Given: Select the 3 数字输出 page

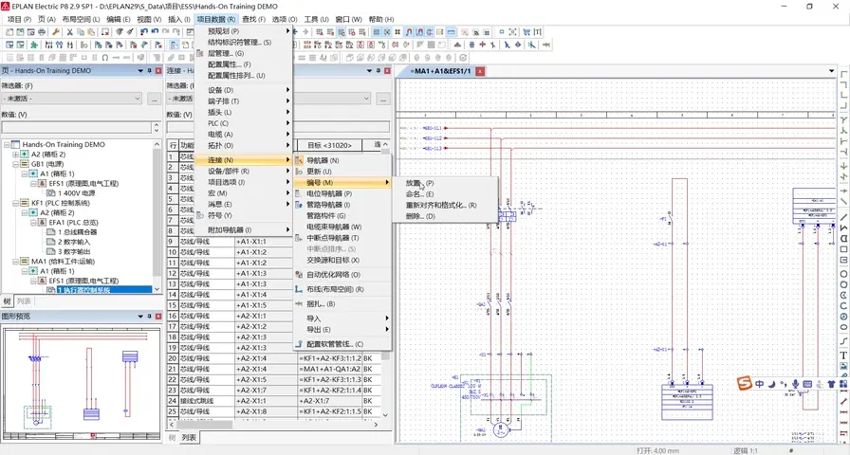Looking at the screenshot, I should pyautogui.click(x=73, y=252).
